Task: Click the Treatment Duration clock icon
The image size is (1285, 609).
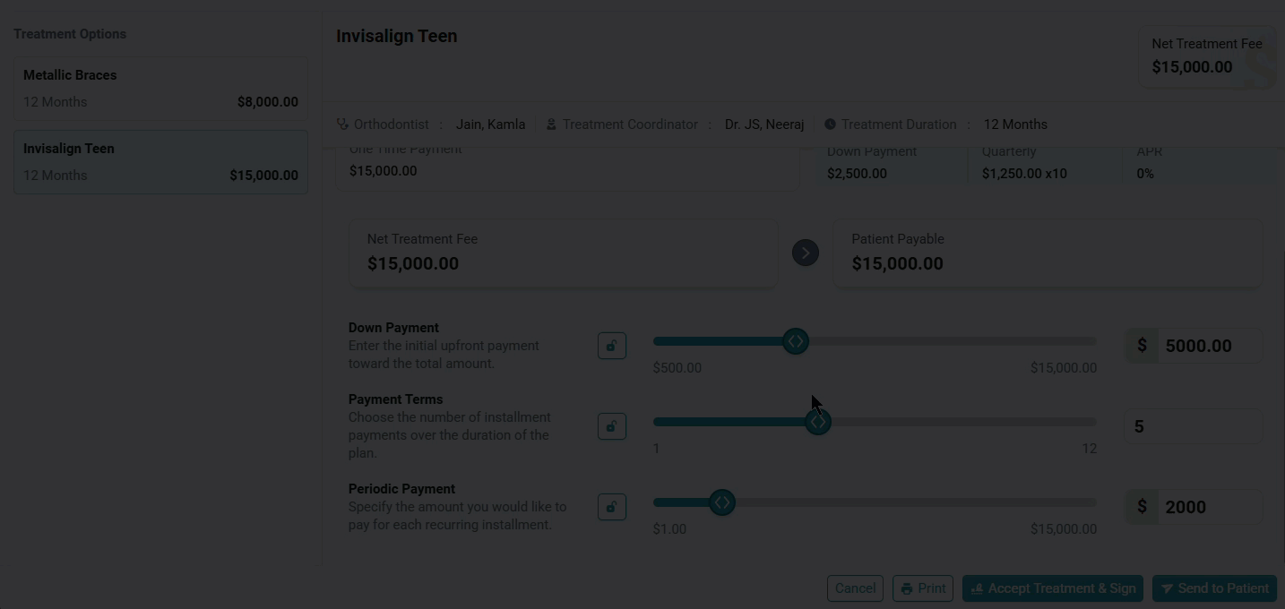Action: (830, 124)
